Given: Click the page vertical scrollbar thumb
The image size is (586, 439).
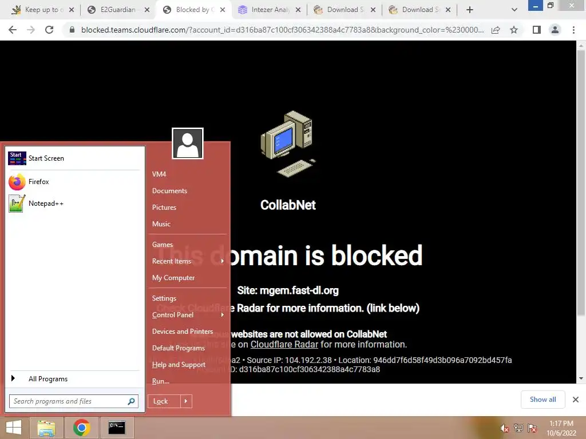Looking at the screenshot, I should pyautogui.click(x=581, y=183).
